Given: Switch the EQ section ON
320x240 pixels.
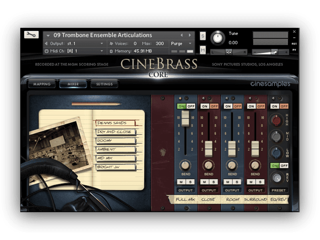Looking at the screenshot, I should (x=274, y=106).
